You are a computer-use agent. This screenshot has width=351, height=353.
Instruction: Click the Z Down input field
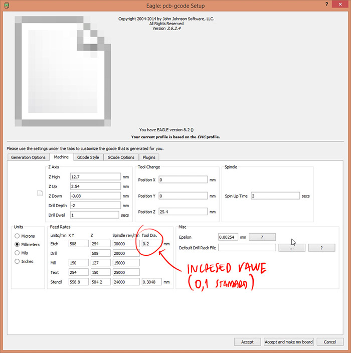tap(95, 196)
